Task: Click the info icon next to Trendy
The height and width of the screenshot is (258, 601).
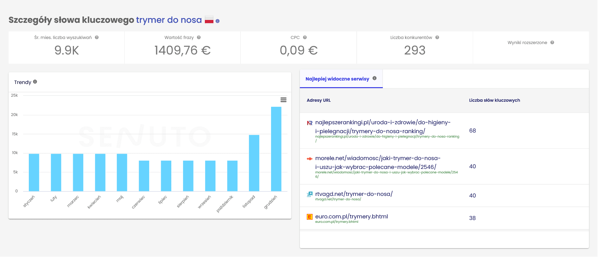Action: coord(35,82)
